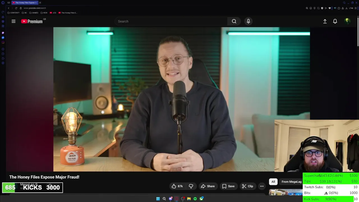Open Discord from the taskbar
The height and width of the screenshot is (202, 359).
[171, 199]
